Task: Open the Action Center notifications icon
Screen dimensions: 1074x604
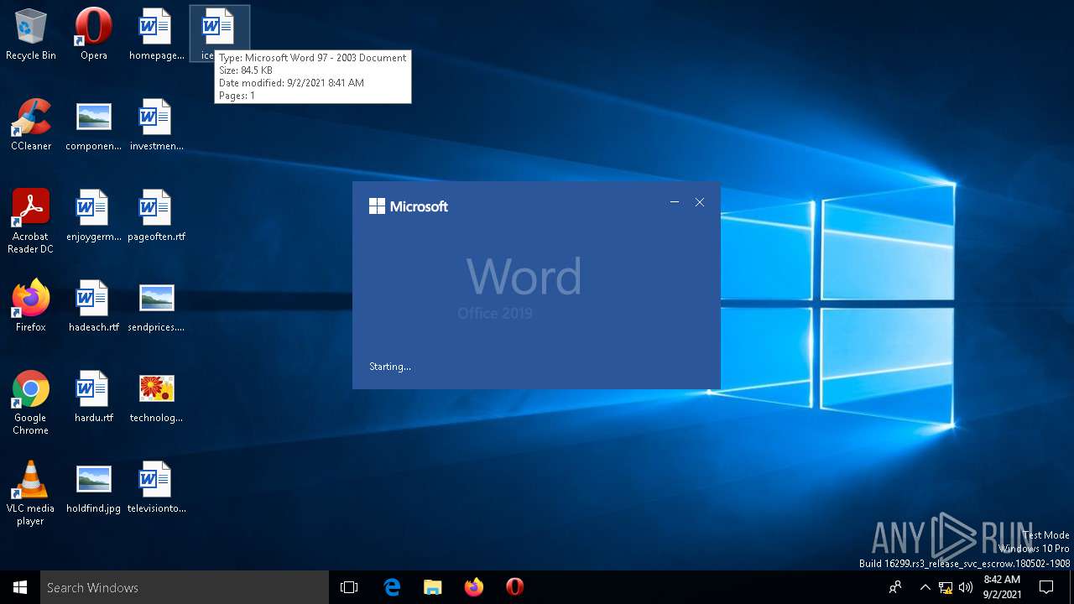Action: point(1046,587)
